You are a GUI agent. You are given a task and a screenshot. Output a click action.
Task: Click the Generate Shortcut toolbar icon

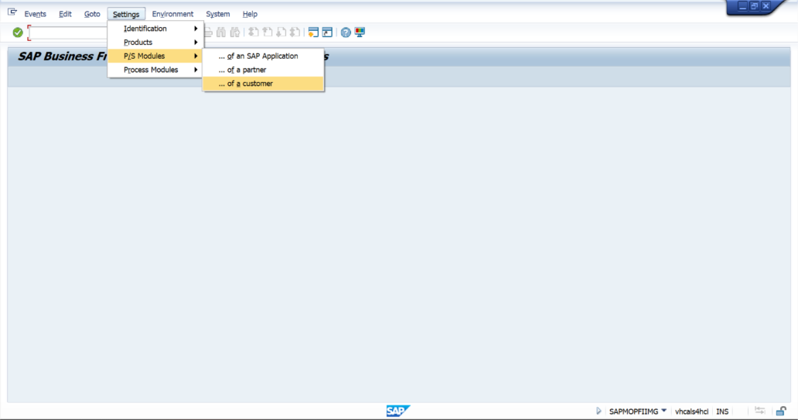(327, 32)
